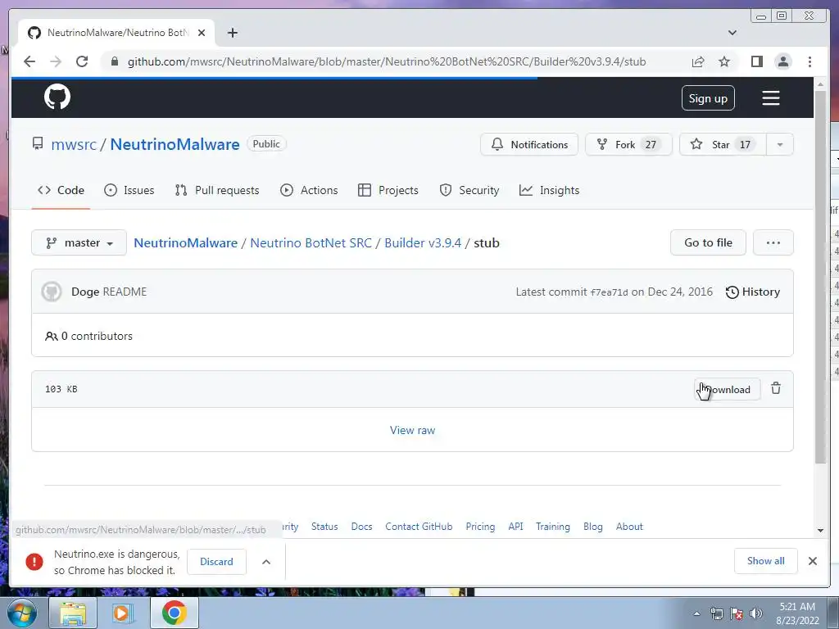Click the Sign up button

[708, 98]
